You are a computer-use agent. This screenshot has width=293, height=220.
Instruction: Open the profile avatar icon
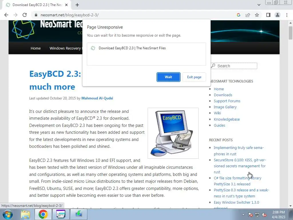(278, 15)
